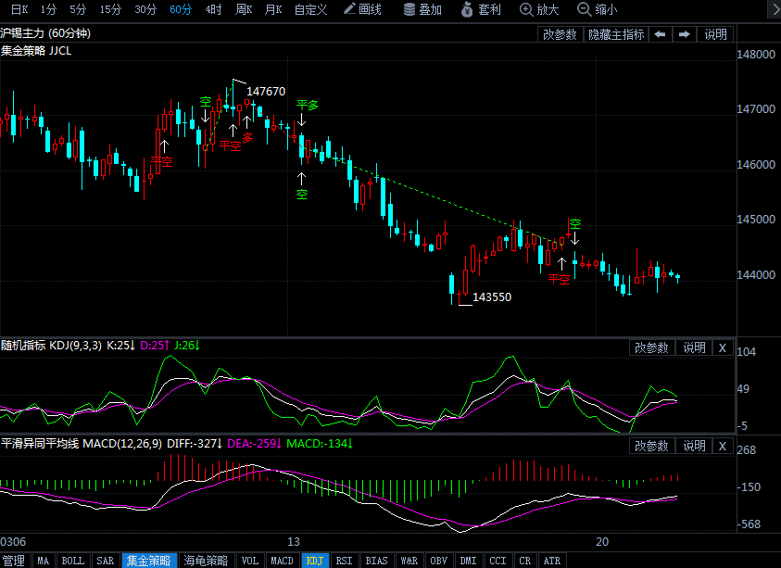Click 说明 in the KDJ panel
781x568 pixels.
[x=694, y=347]
